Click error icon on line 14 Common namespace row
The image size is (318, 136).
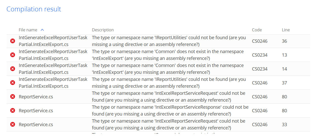point(12,69)
